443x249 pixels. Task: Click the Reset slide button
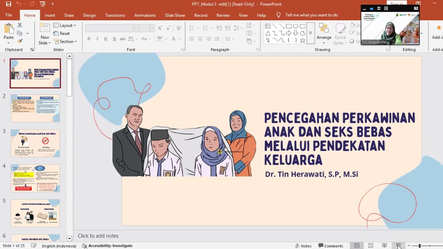point(62,34)
